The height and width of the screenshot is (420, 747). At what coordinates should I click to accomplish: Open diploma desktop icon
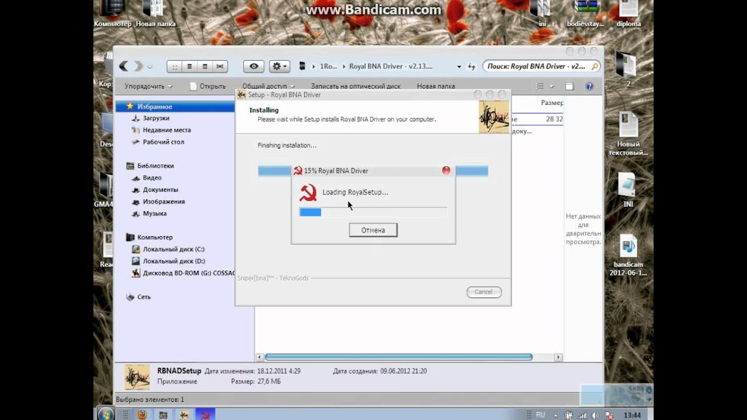[628, 14]
